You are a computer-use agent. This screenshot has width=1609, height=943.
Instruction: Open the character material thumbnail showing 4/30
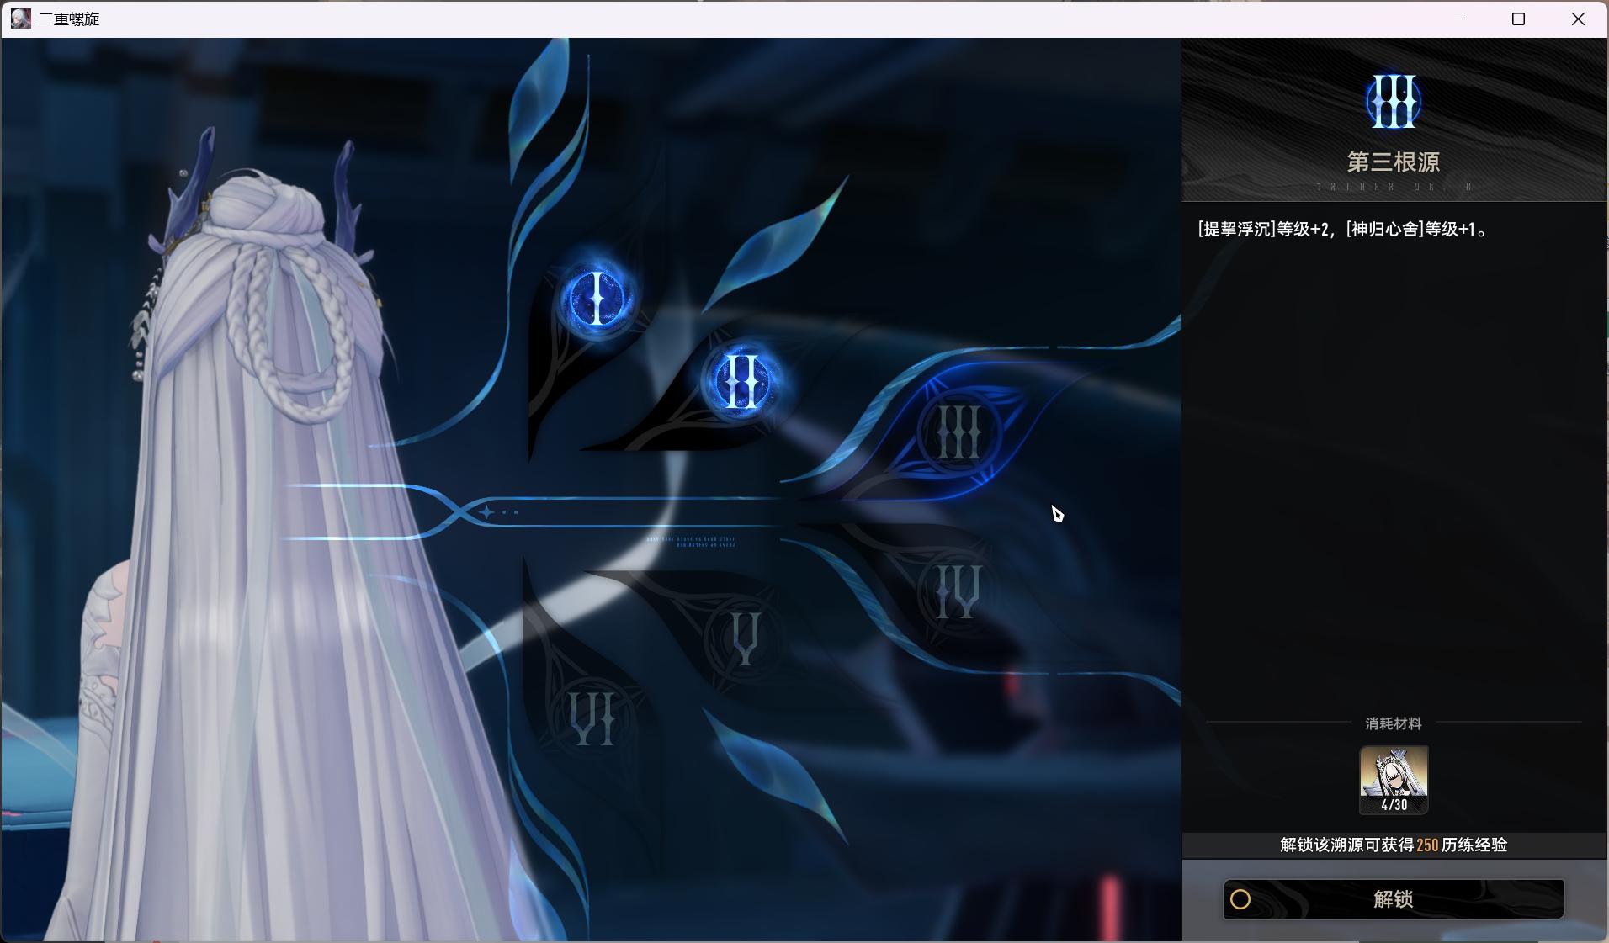[1394, 780]
